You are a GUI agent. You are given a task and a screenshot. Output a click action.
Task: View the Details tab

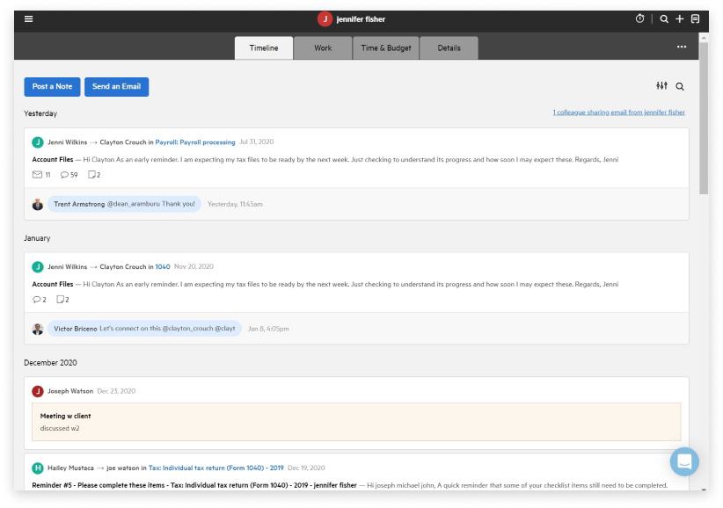click(x=449, y=48)
